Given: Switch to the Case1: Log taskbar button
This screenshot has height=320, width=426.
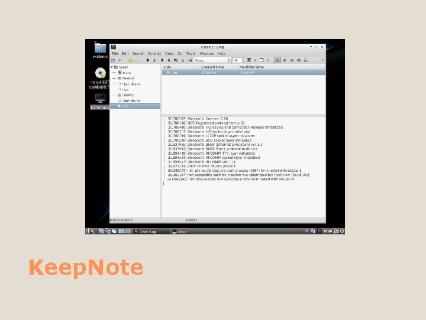Looking at the screenshot, I should click(x=151, y=232).
